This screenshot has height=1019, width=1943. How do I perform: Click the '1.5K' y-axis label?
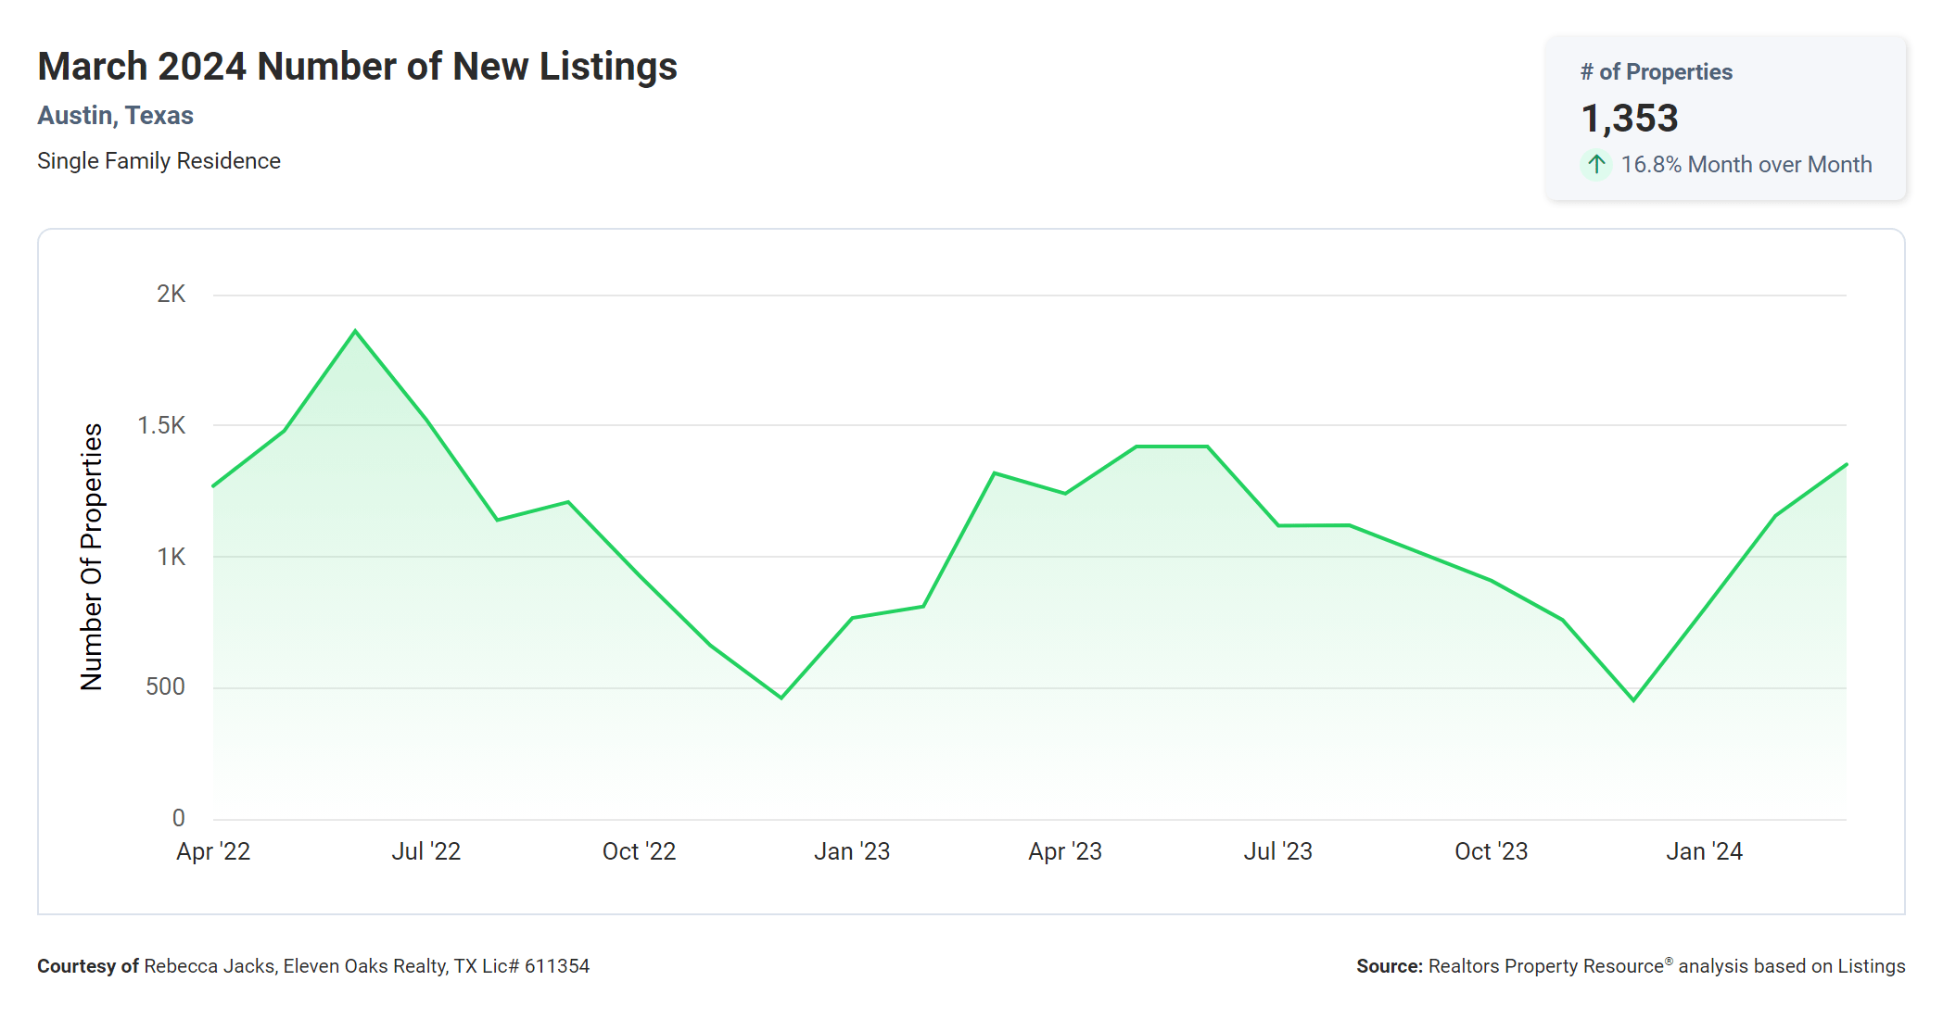[x=161, y=425]
